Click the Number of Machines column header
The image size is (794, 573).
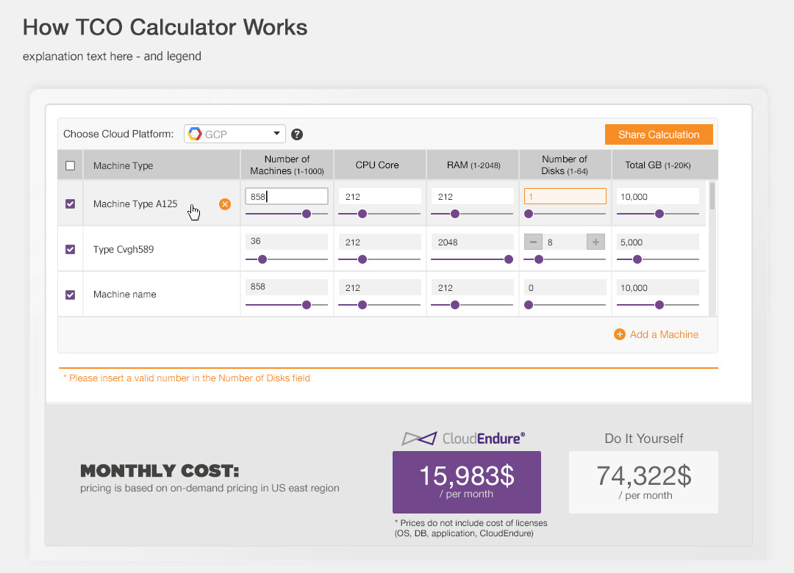coord(287,165)
